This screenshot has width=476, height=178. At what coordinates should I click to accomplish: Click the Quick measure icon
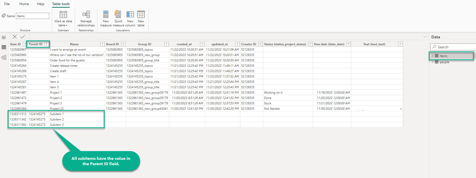coord(118,15)
